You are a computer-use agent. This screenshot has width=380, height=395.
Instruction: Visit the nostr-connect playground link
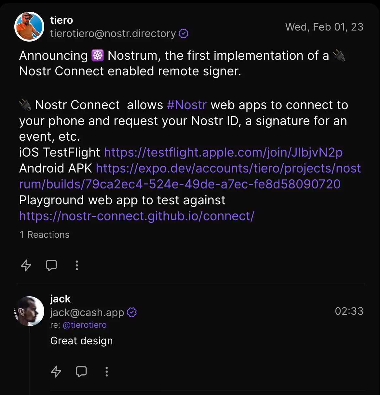pos(137,216)
